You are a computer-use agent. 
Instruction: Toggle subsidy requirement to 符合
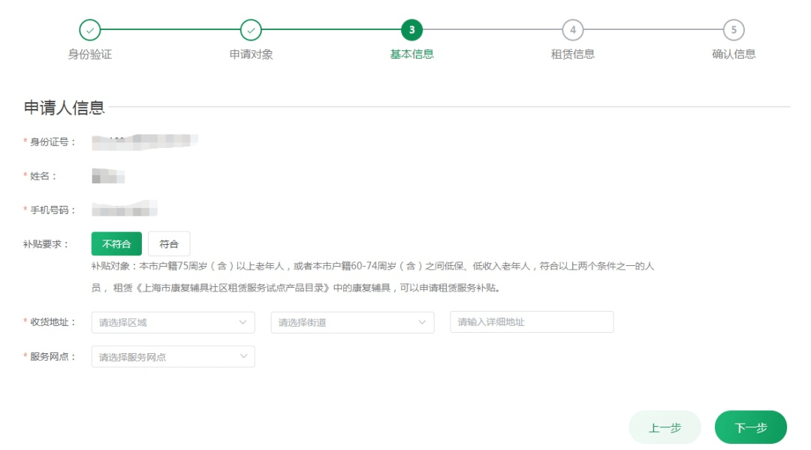pyautogui.click(x=170, y=243)
